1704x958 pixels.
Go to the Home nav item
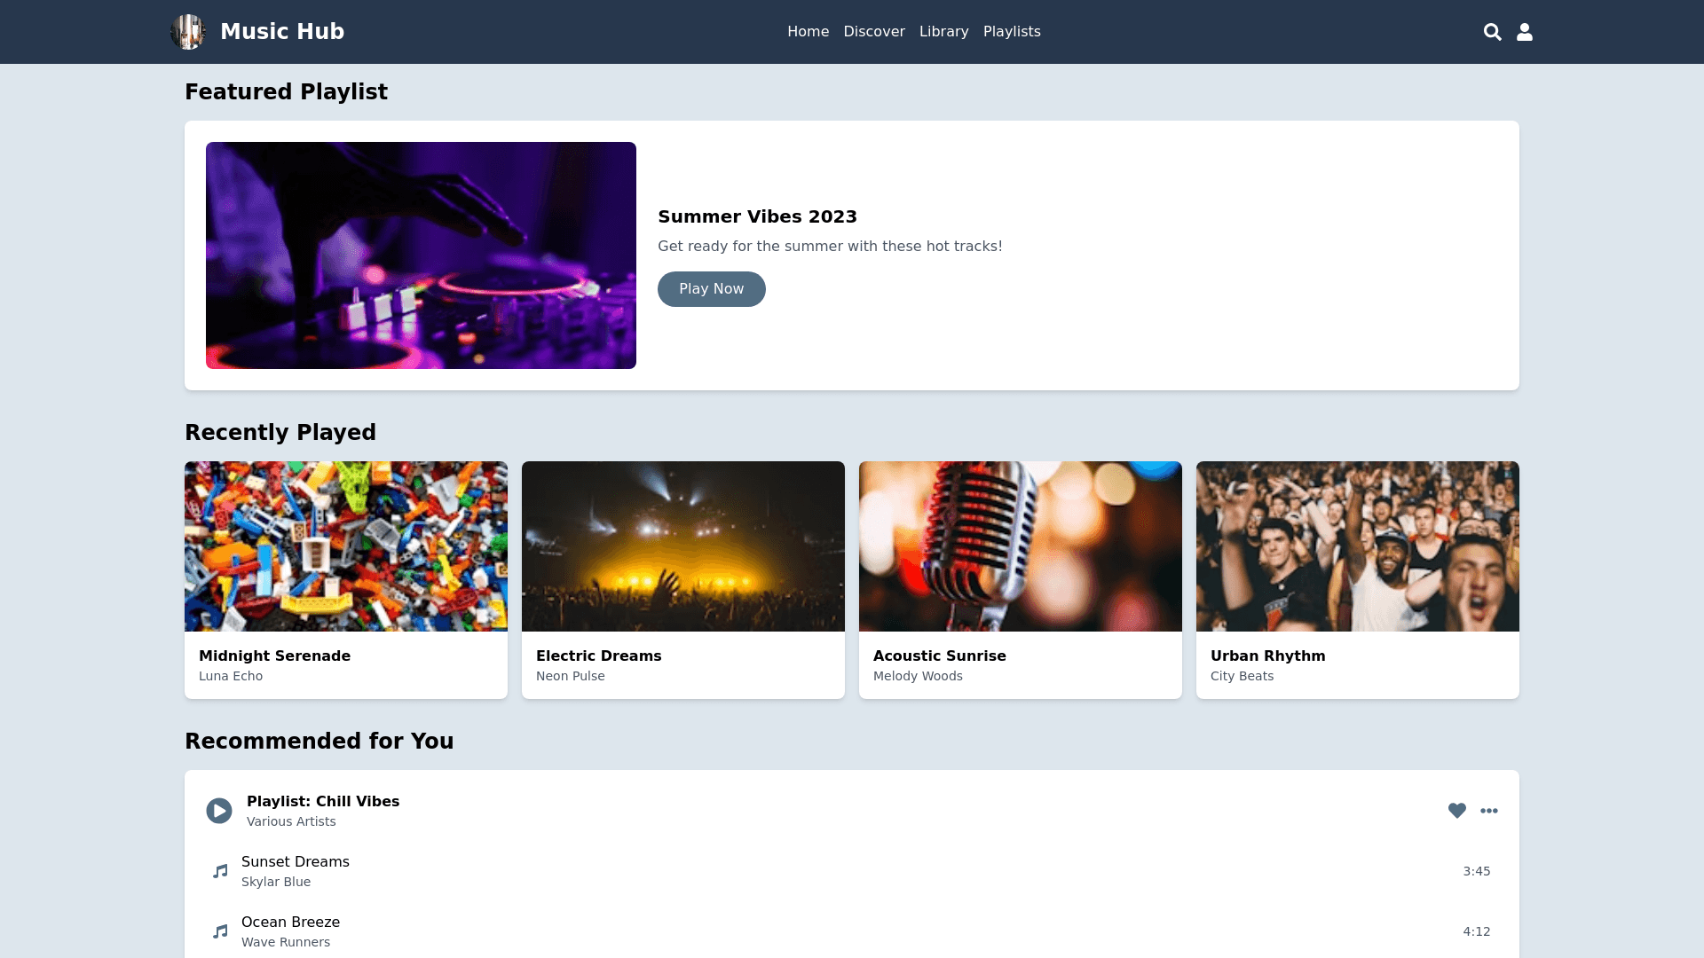(x=808, y=32)
